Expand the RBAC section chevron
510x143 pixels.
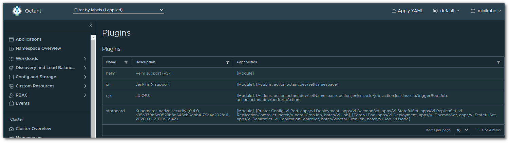[x=85, y=95]
